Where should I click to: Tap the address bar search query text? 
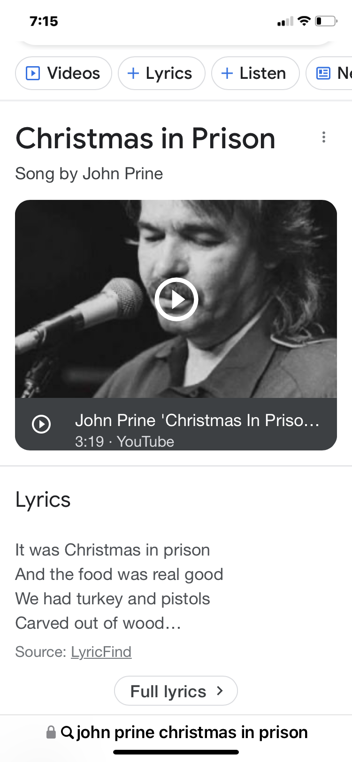point(192,732)
